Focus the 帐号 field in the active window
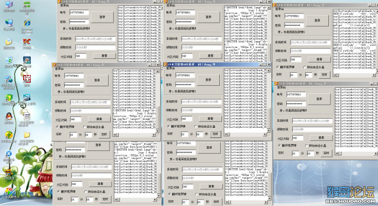378x206 pixels. pyautogui.click(x=185, y=75)
